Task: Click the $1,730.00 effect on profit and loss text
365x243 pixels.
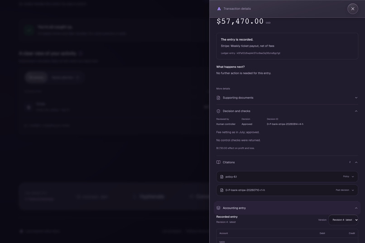Action: pos(235,148)
